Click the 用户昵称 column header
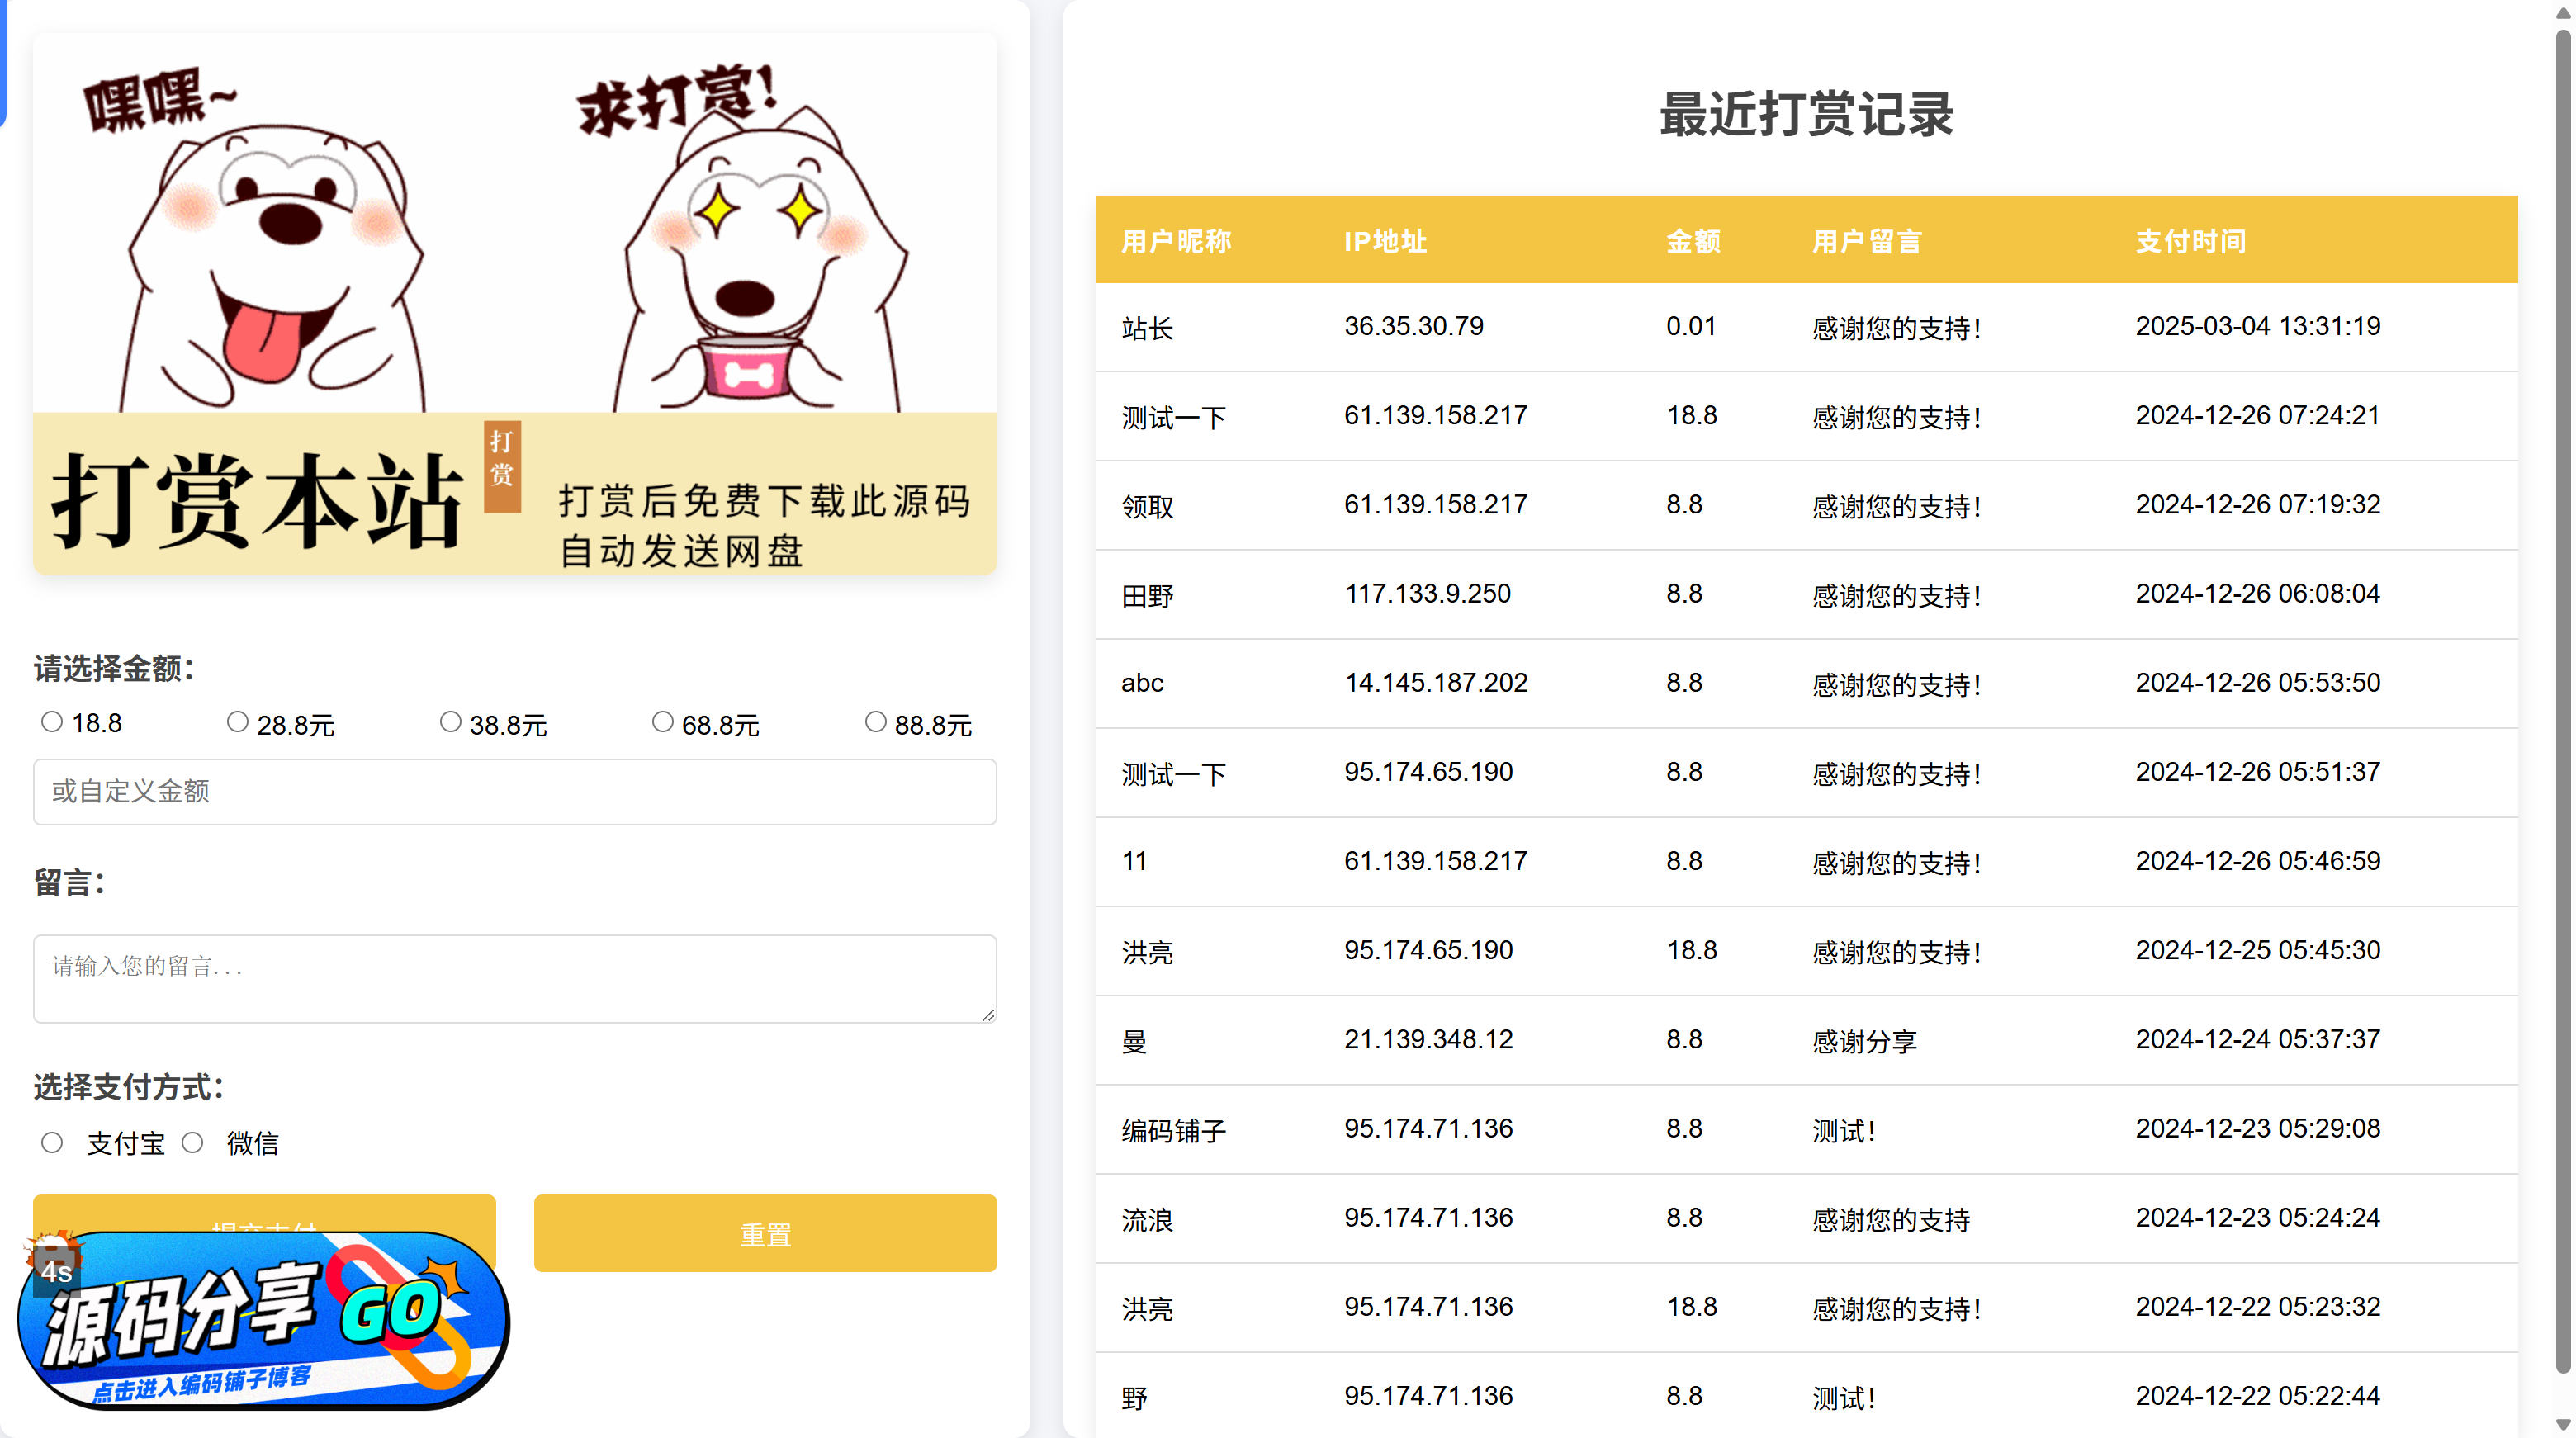Viewport: 2576px width, 1438px height. coord(1176,241)
